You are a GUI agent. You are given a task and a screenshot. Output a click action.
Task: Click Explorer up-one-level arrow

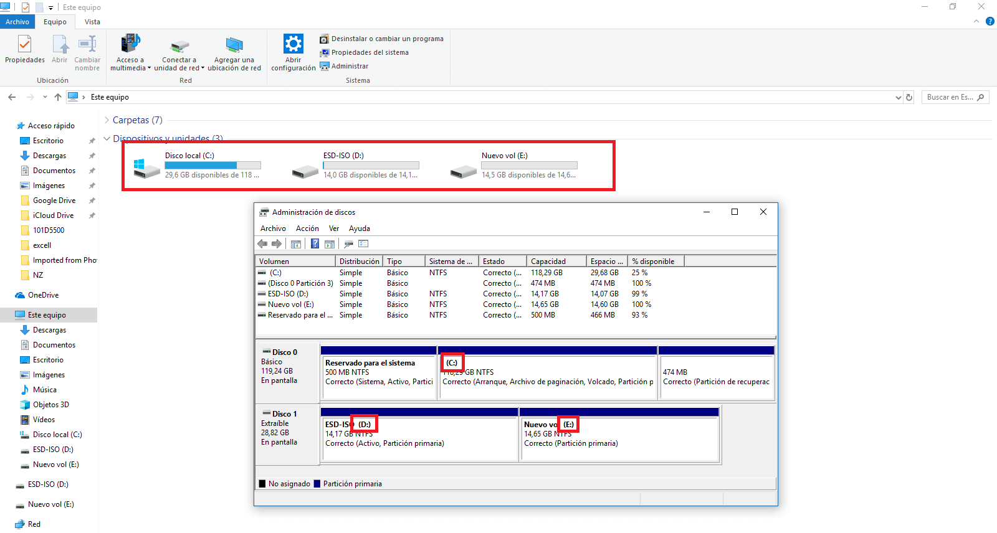[58, 97]
